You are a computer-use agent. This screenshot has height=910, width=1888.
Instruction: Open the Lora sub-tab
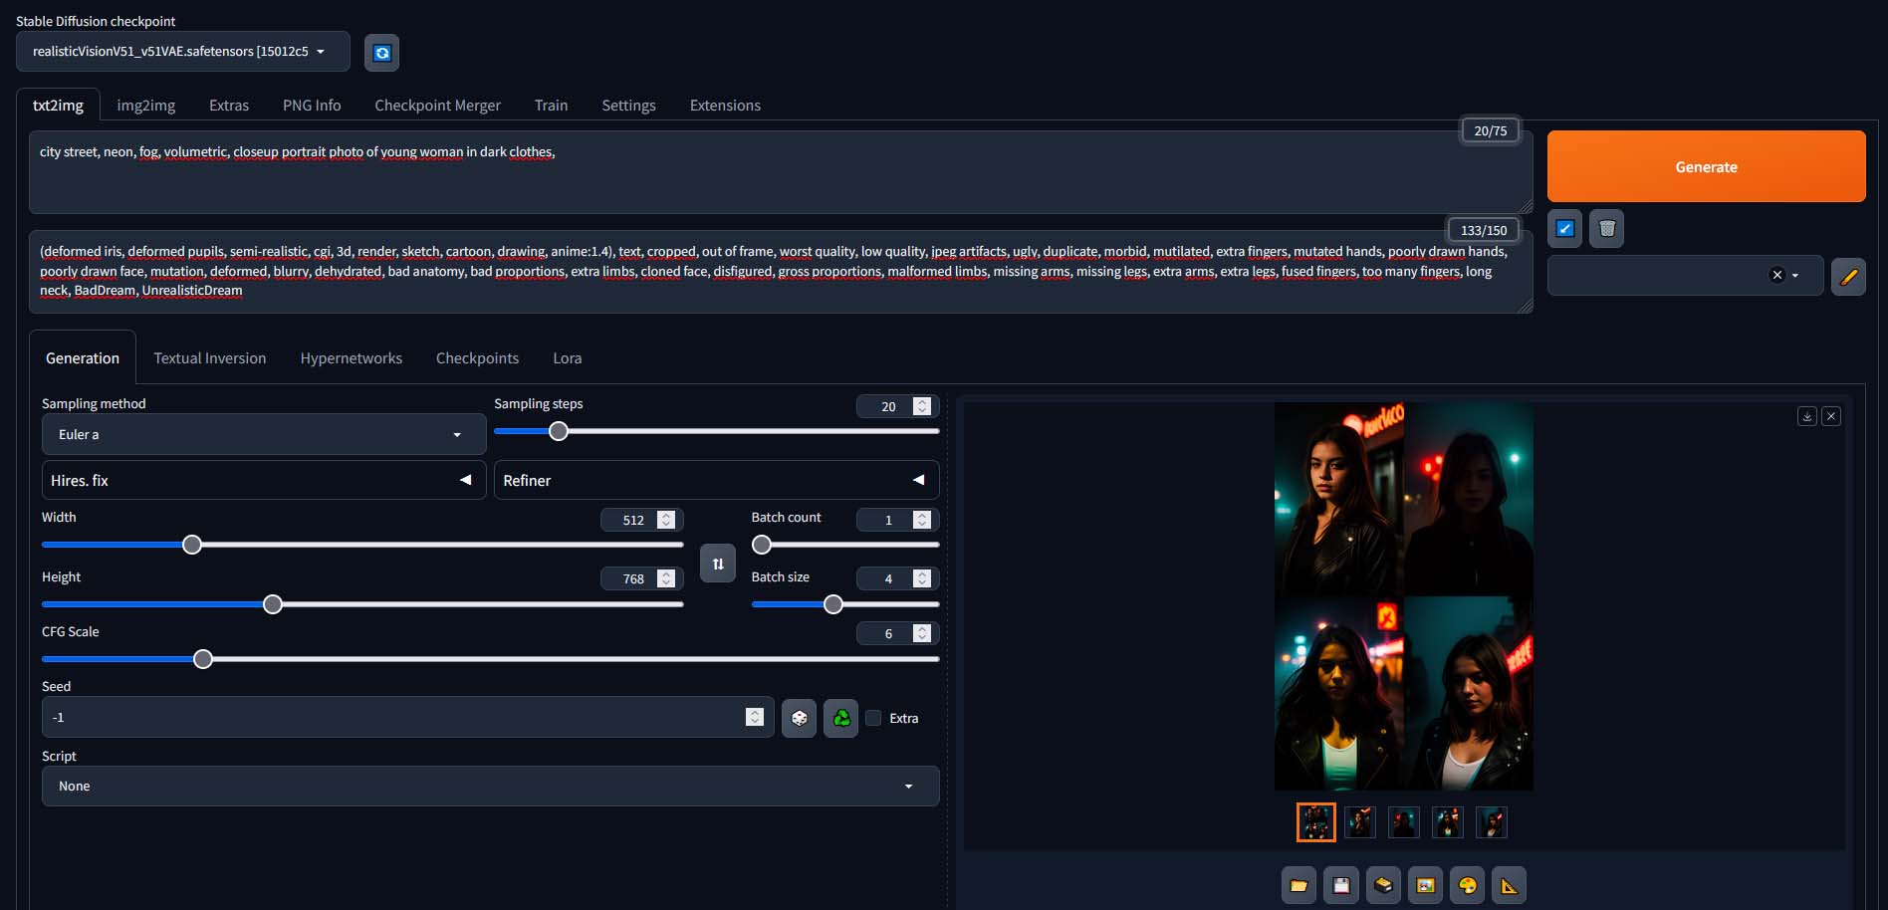click(x=568, y=358)
